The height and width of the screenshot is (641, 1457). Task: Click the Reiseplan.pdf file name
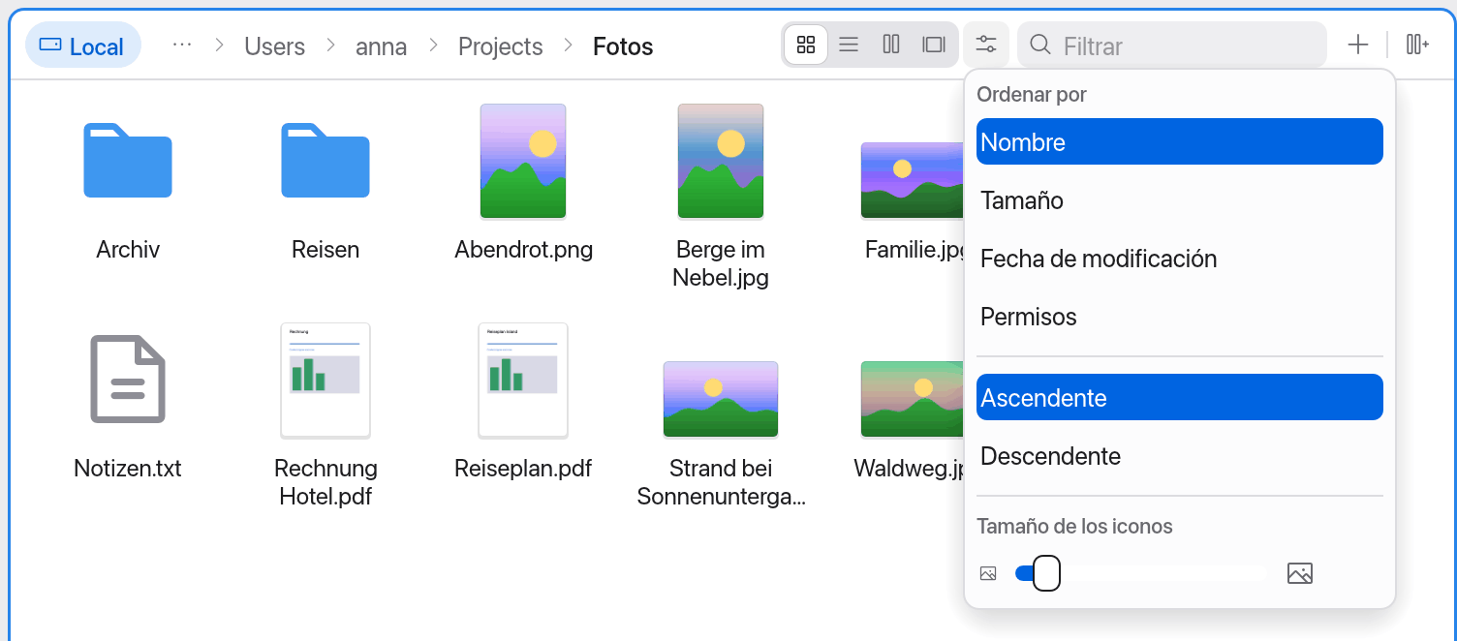tap(523, 469)
